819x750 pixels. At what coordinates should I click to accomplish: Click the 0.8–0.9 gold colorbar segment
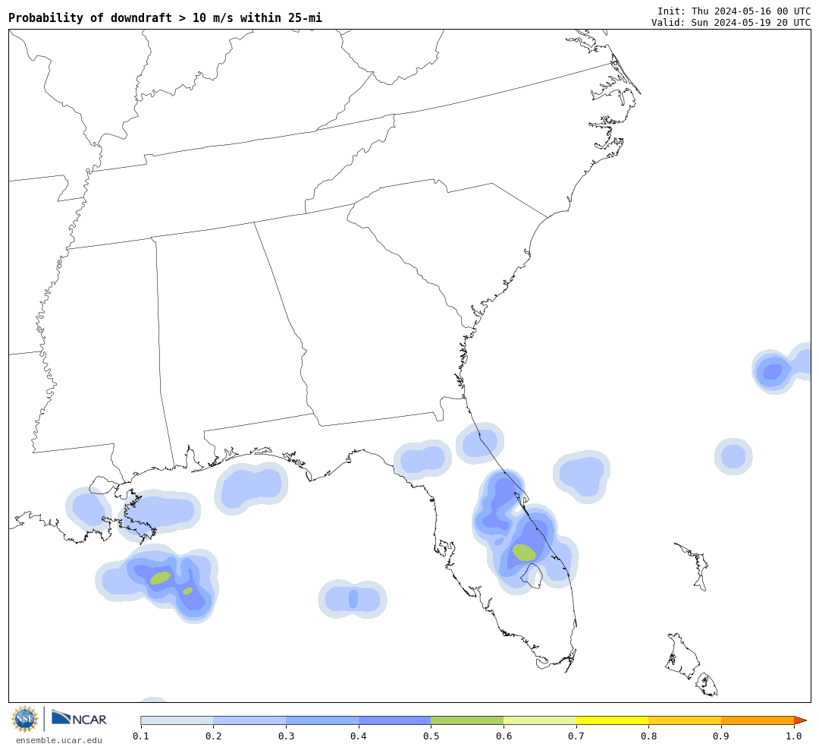tap(686, 720)
